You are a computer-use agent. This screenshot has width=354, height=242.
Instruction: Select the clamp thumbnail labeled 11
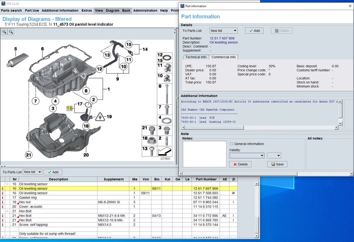click(x=165, y=68)
